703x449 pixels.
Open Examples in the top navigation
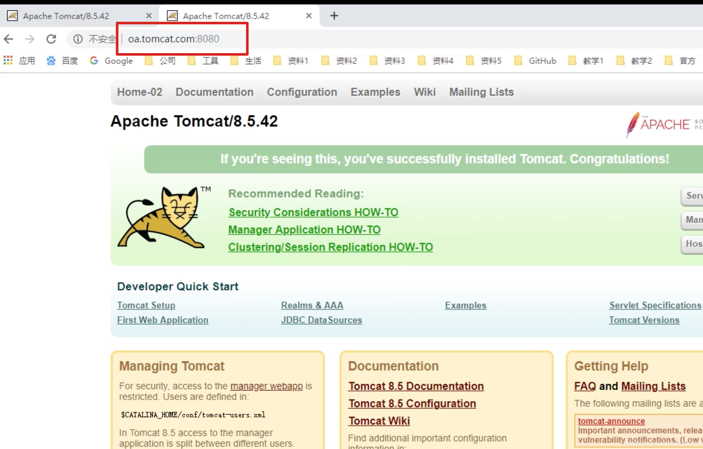[x=375, y=92]
